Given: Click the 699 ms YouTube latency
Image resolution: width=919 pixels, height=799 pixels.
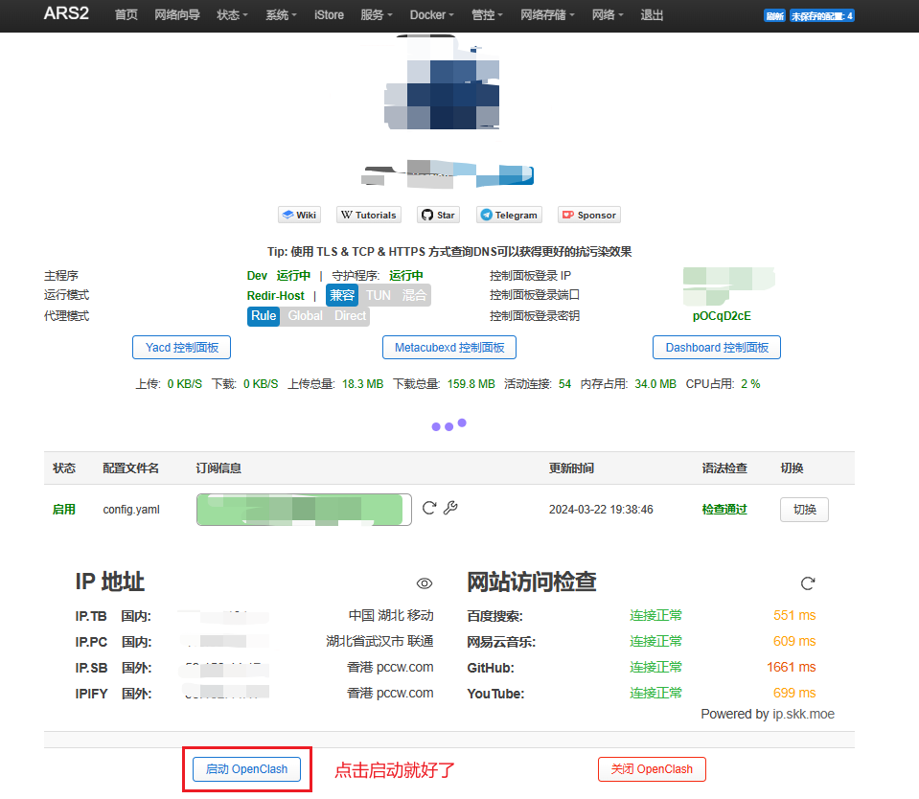Looking at the screenshot, I should (794, 693).
